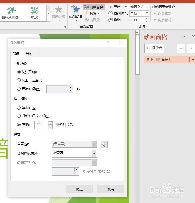Move item up in animation pane
This screenshot has width=195, height=203.
coord(181,48)
